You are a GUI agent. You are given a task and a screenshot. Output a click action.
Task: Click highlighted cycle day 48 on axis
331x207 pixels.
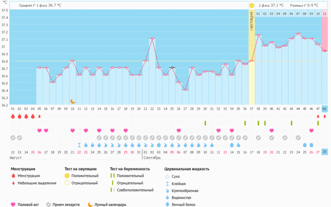(325, 109)
